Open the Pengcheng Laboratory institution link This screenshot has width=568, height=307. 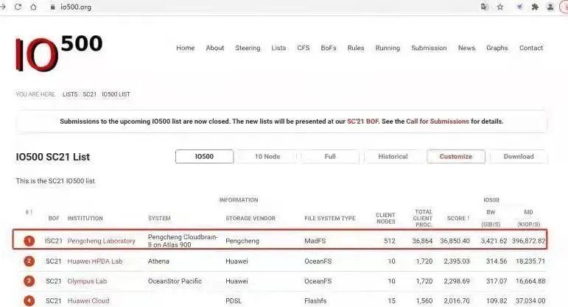click(x=101, y=241)
